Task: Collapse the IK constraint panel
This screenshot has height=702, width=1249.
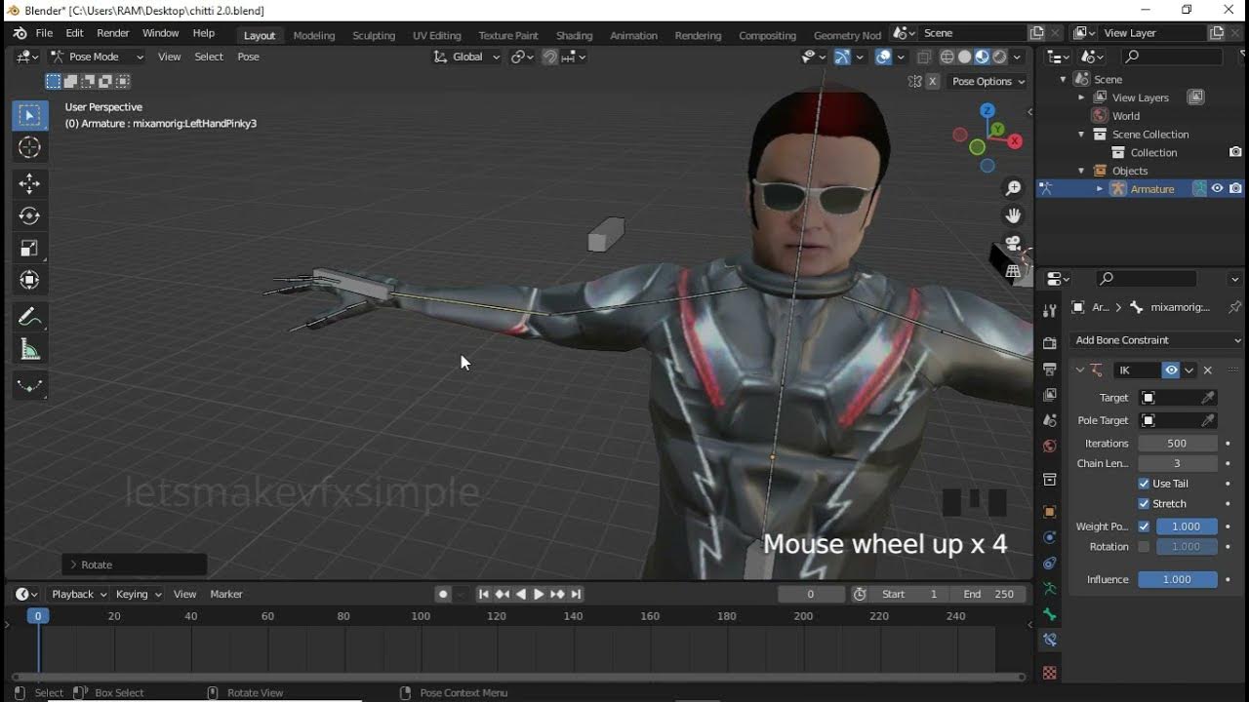Action: [x=1079, y=370]
